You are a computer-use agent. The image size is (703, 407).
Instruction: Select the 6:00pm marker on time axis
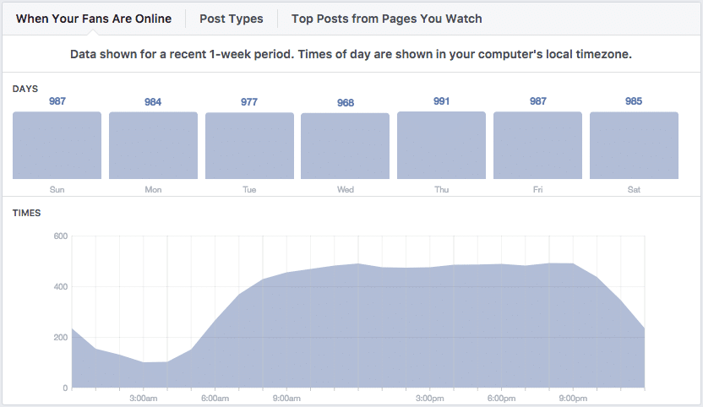502,397
